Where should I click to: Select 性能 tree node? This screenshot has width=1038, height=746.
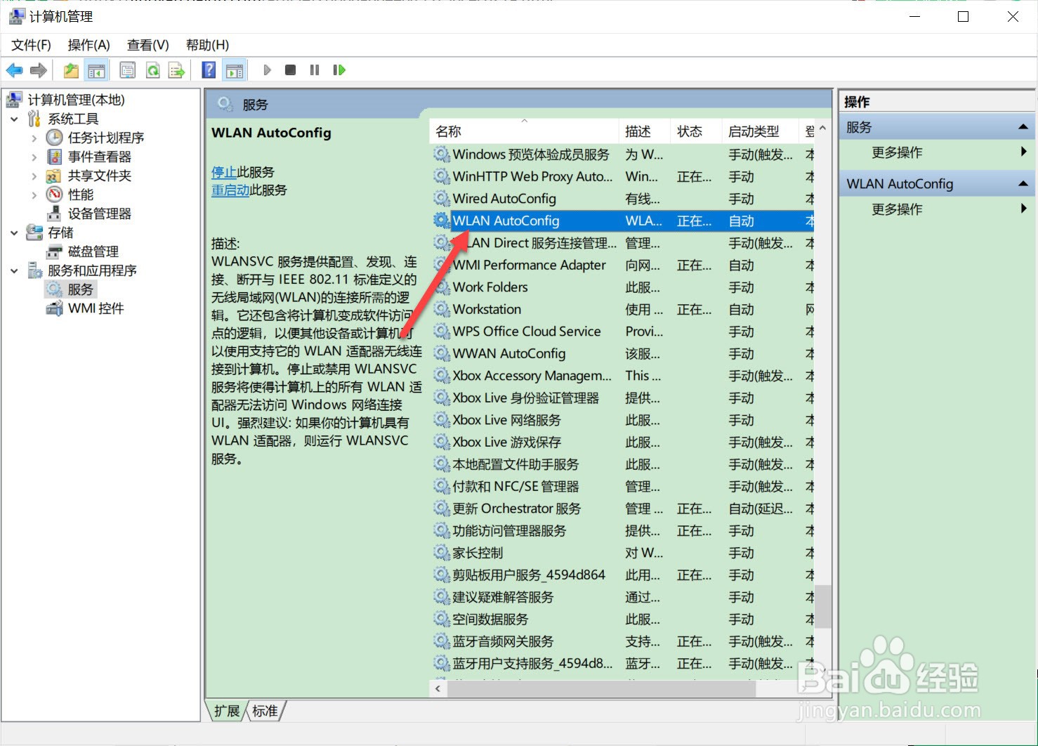coord(80,195)
